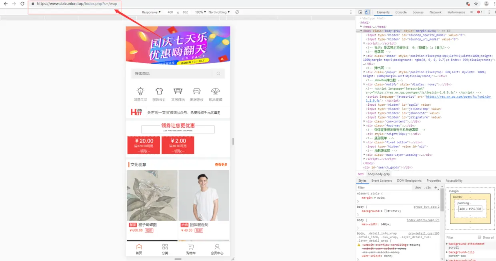Open the Accessibility tab
Screen dimensions: 496x261
[x=454, y=181]
